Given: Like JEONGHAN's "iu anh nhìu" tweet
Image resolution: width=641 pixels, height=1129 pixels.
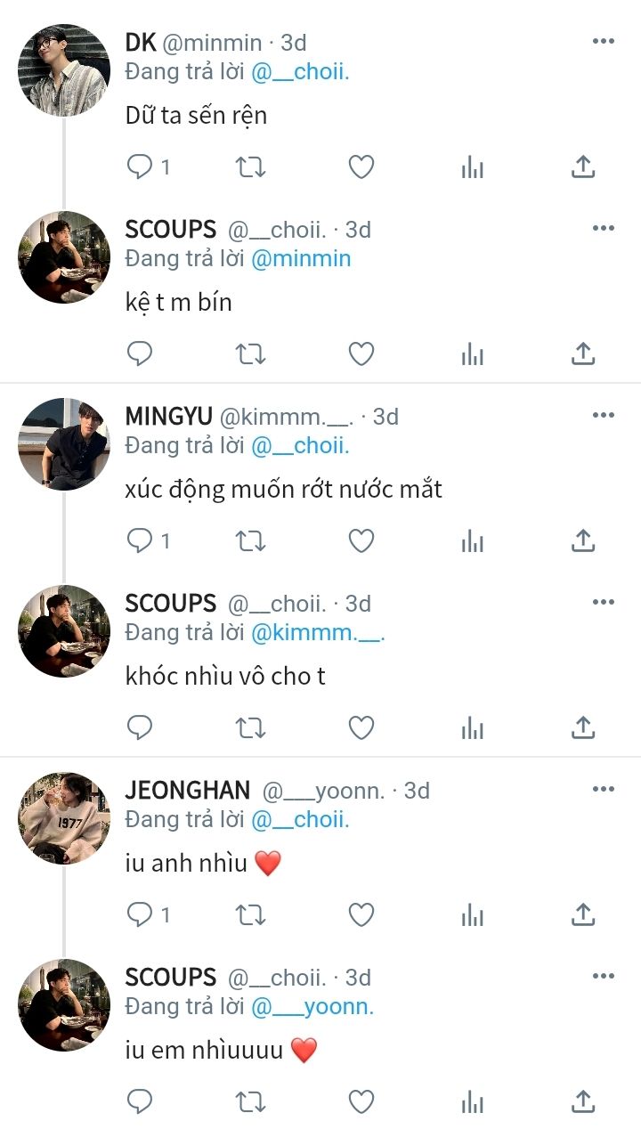Looking at the screenshot, I should tap(361, 914).
